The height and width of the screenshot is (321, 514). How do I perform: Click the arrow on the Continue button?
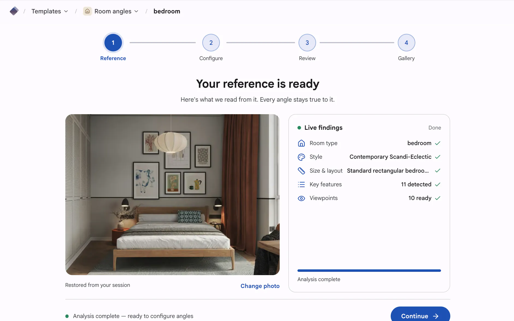436,316
